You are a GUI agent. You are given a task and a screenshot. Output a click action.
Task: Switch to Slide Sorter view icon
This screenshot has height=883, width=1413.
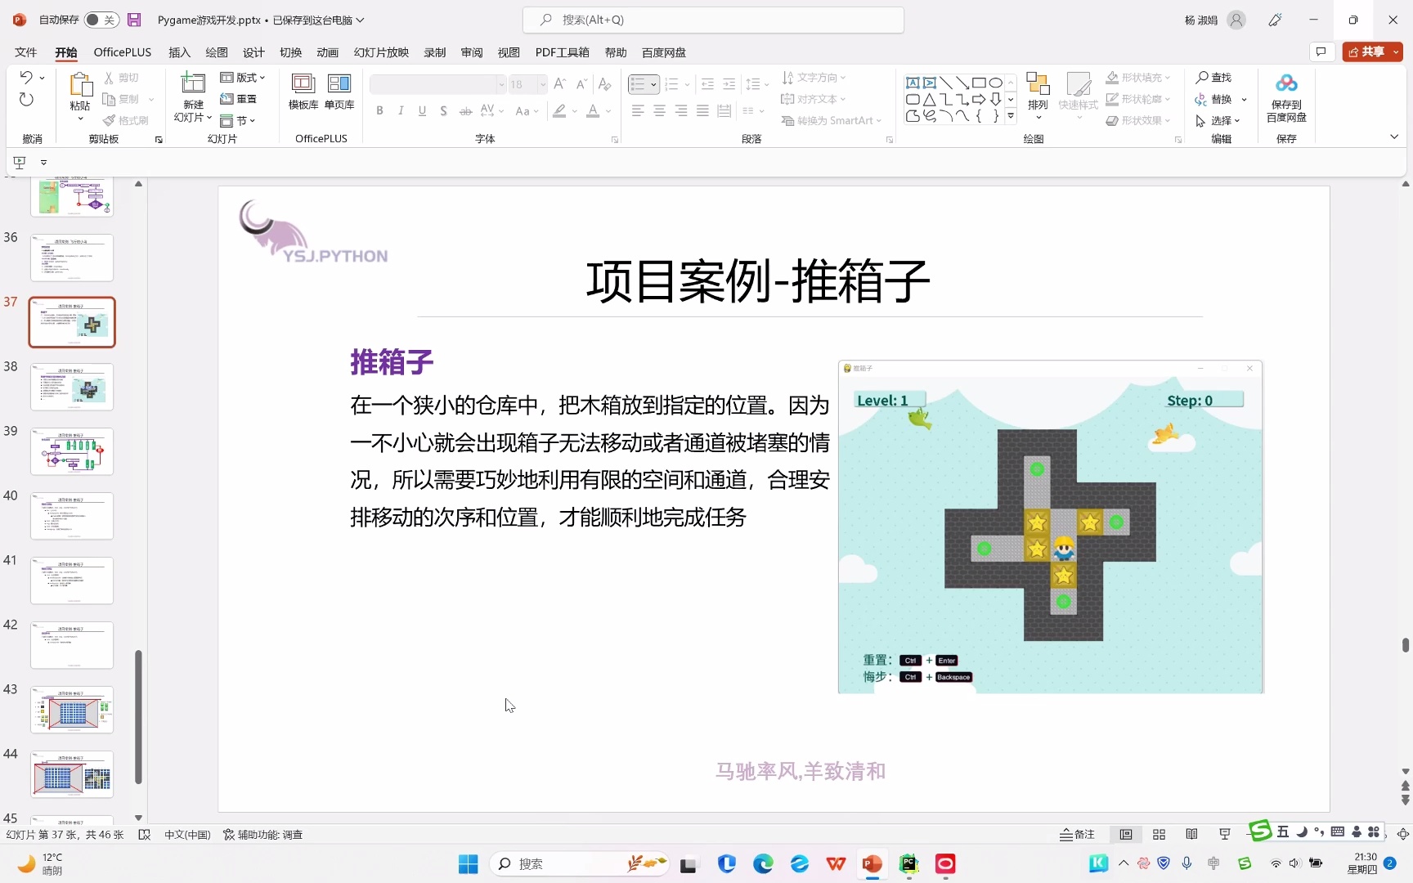[1159, 834]
